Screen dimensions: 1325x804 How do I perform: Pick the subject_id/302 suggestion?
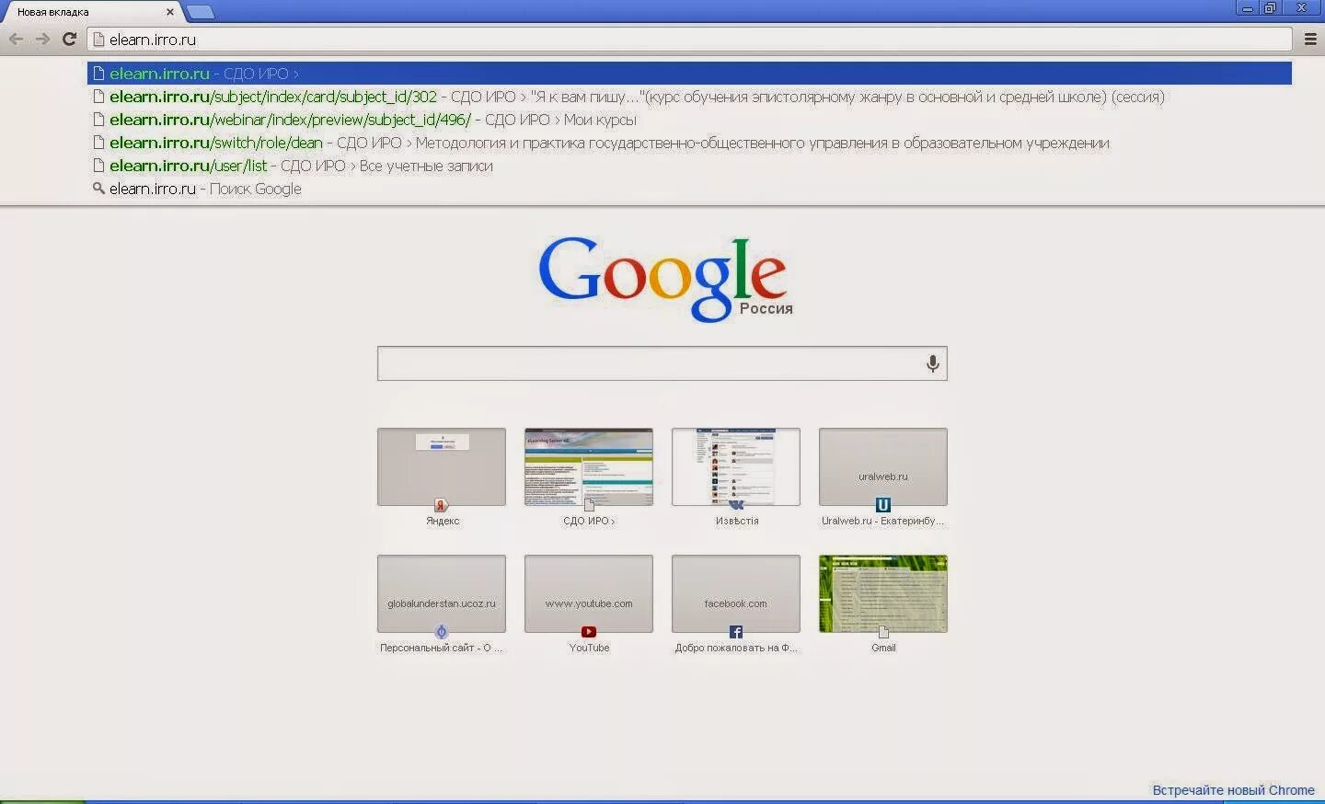(x=689, y=97)
